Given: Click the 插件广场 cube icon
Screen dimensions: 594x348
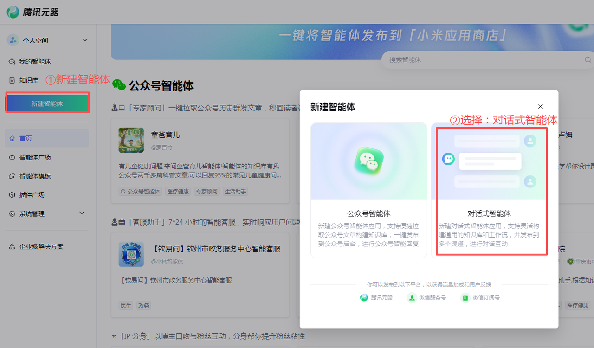Looking at the screenshot, I should pos(13,195).
